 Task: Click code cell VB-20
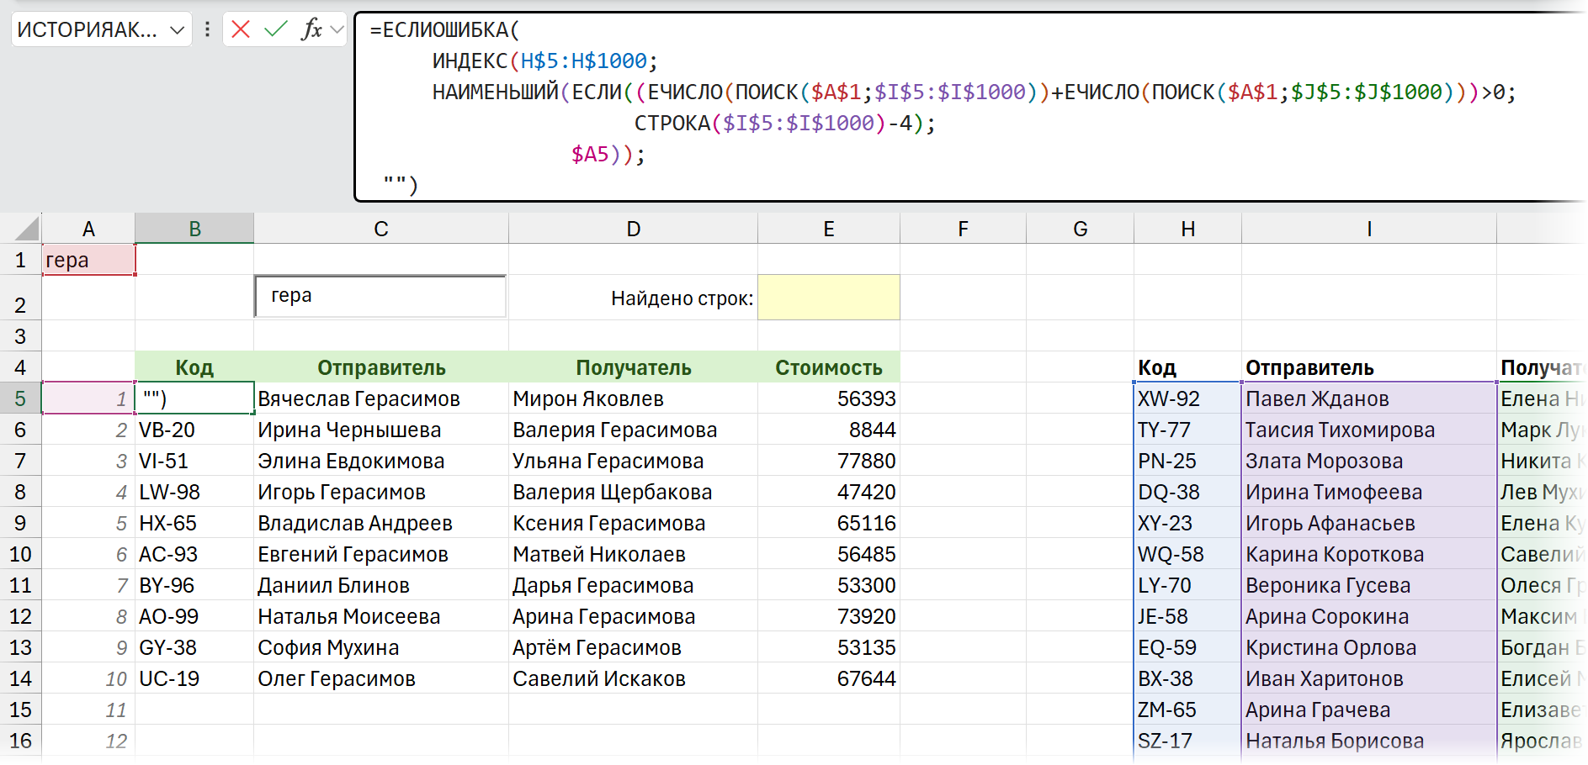[194, 430]
